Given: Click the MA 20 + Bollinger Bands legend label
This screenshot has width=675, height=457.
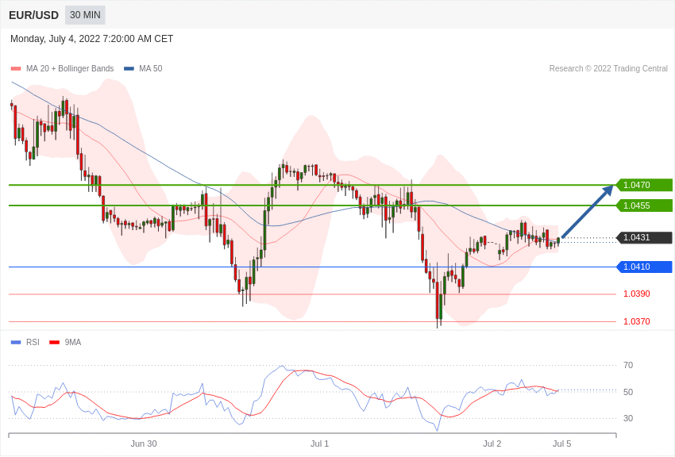Looking at the screenshot, I should (x=70, y=68).
